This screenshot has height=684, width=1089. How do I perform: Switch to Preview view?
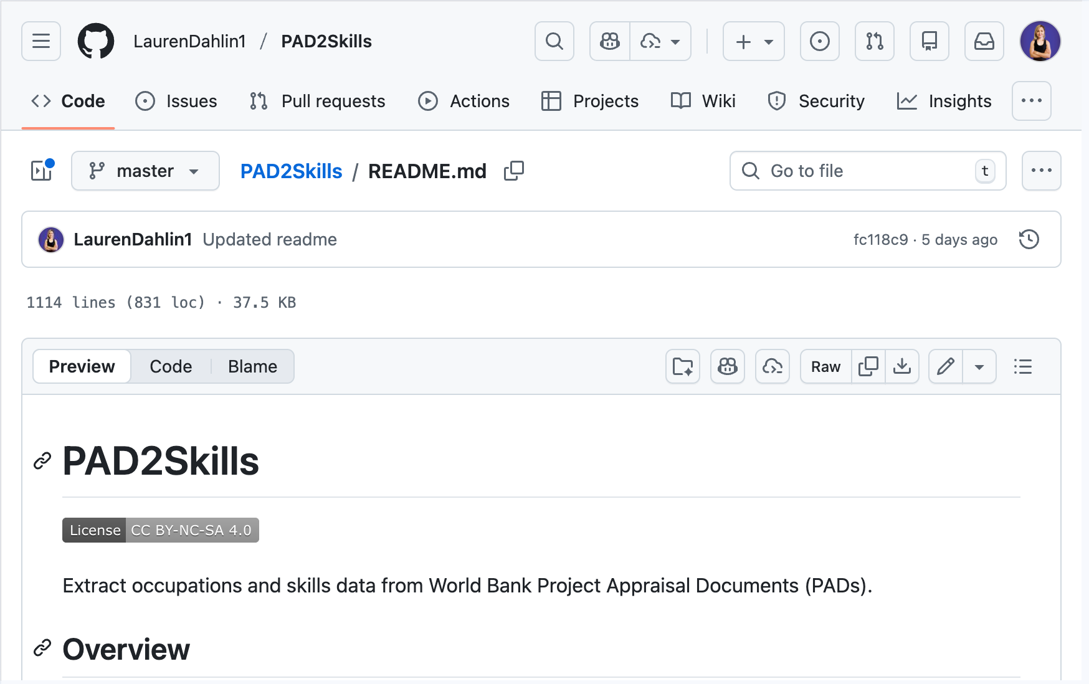[x=82, y=366]
